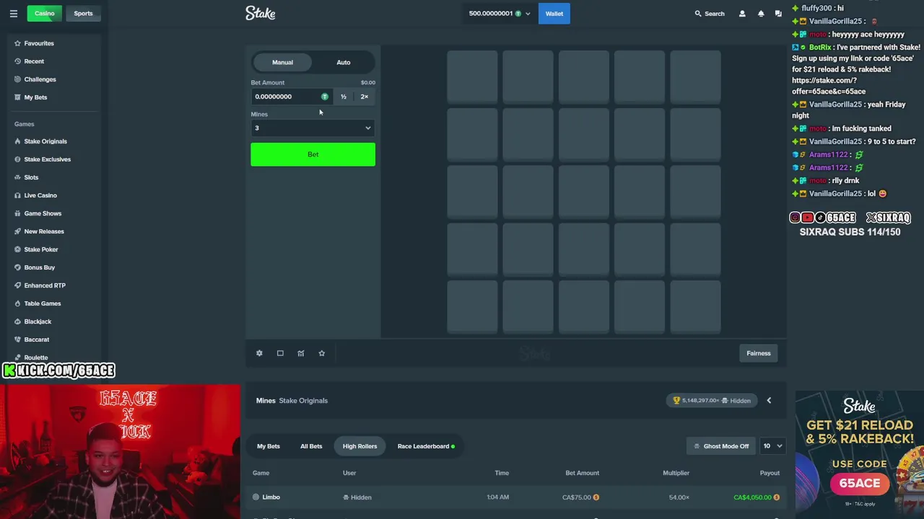Switch to Auto betting mode
Viewport: 924px width, 519px height.
point(344,62)
